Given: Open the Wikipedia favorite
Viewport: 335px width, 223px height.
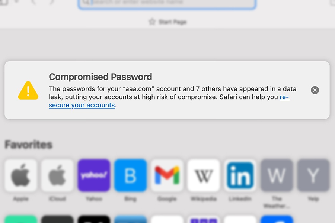Looking at the screenshot, I should [203, 175].
